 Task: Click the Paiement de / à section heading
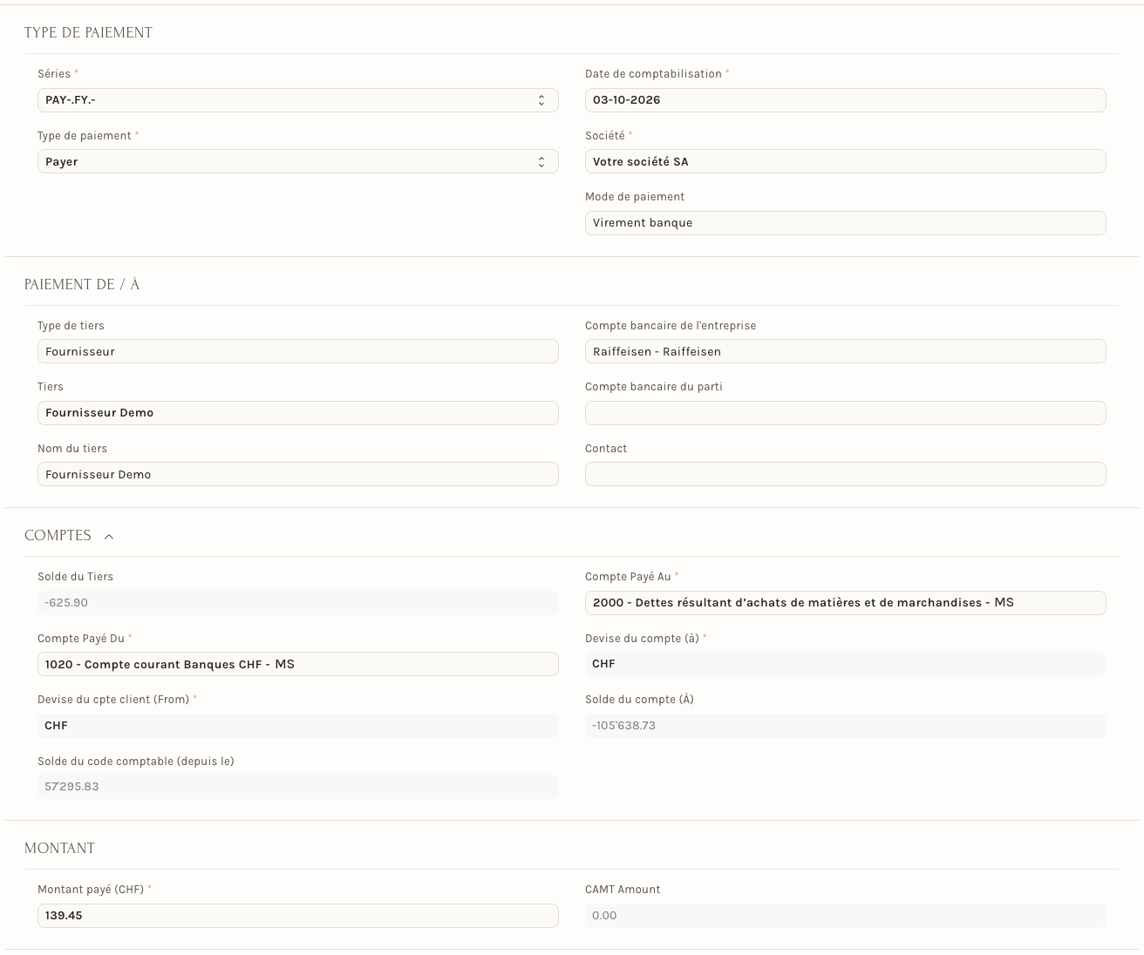[82, 285]
